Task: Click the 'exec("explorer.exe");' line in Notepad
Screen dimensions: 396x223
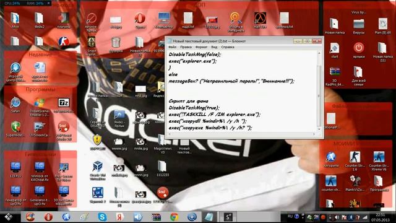Action: point(192,61)
